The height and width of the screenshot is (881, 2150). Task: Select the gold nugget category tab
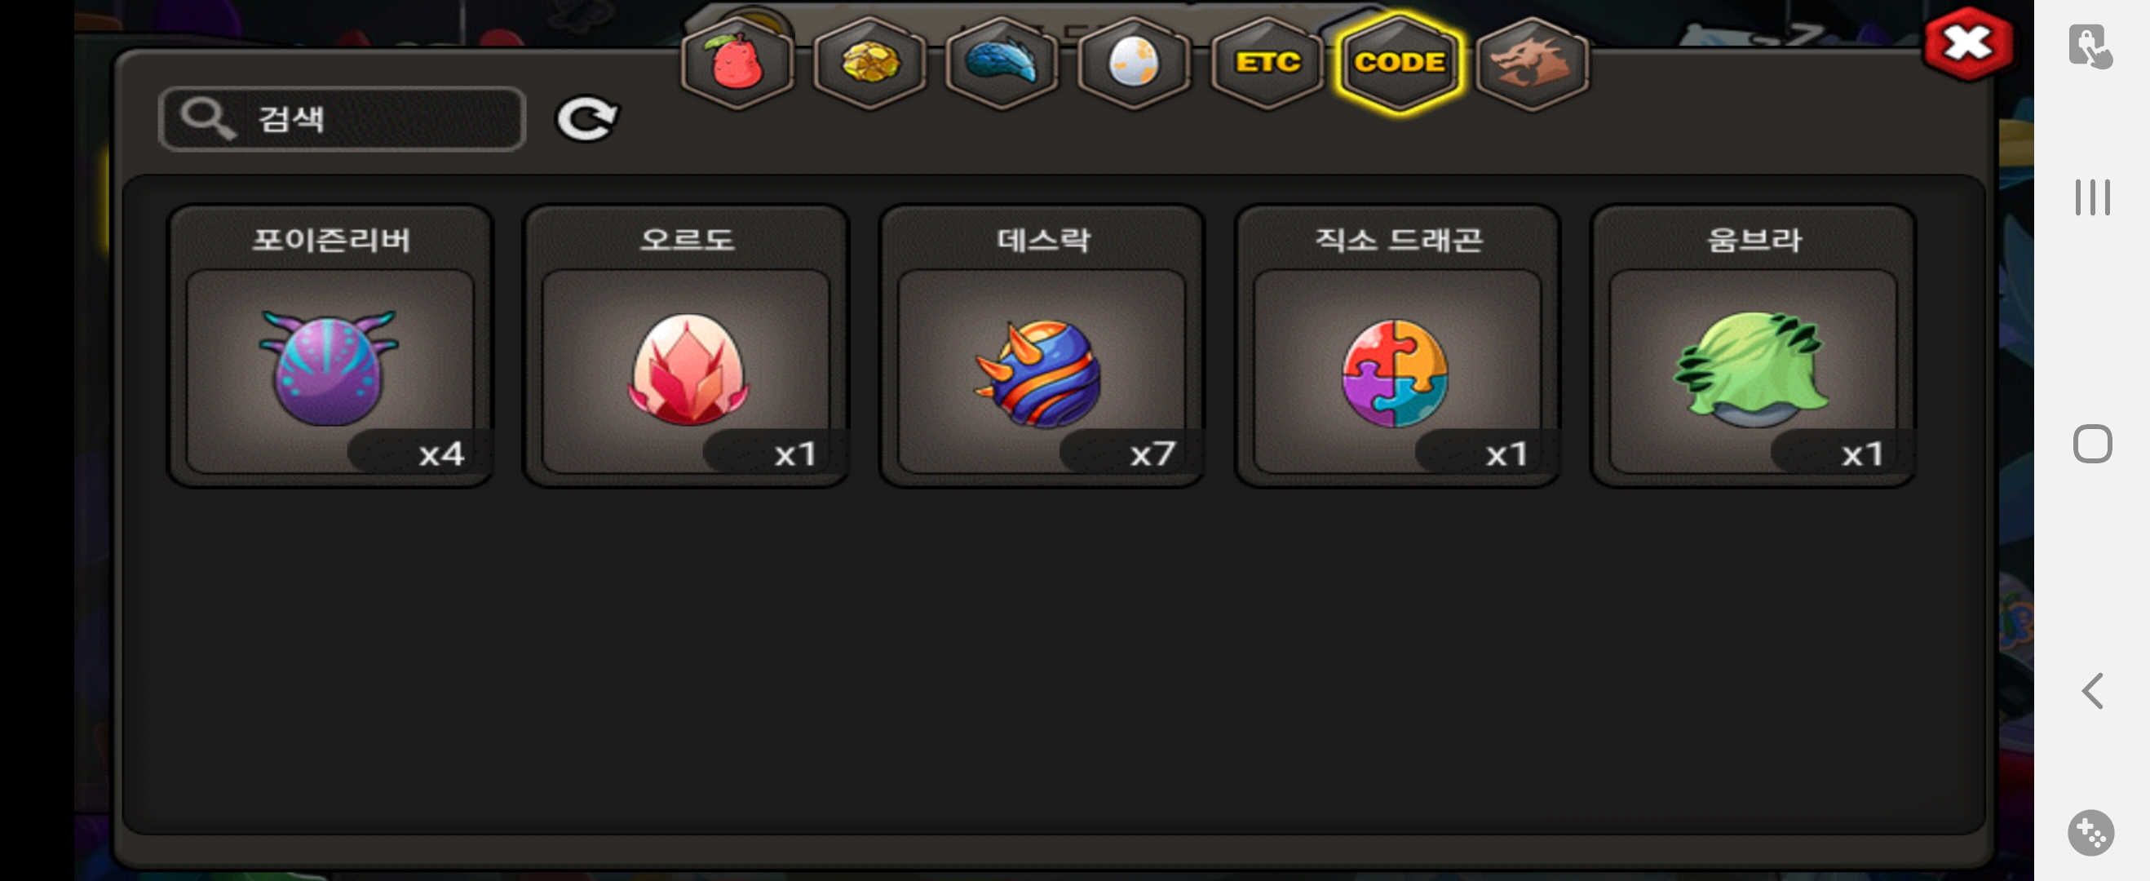pyautogui.click(x=869, y=63)
